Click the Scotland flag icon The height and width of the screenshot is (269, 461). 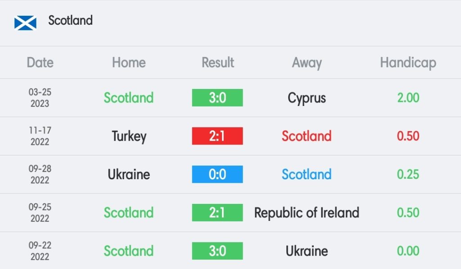[x=25, y=23]
